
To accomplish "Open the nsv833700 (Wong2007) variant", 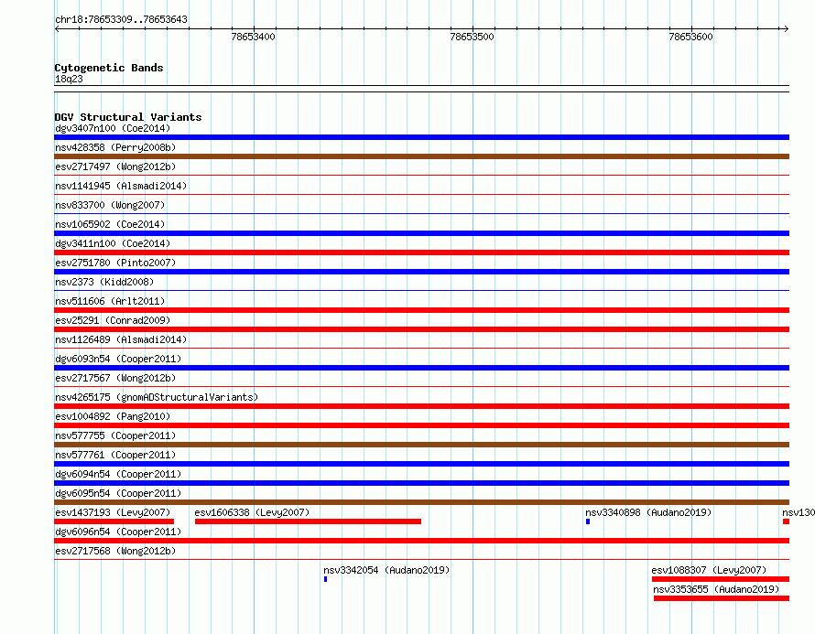I will 110,205.
